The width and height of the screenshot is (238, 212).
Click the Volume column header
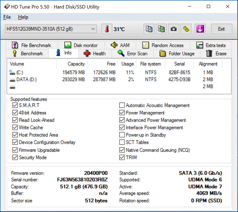point(32,64)
